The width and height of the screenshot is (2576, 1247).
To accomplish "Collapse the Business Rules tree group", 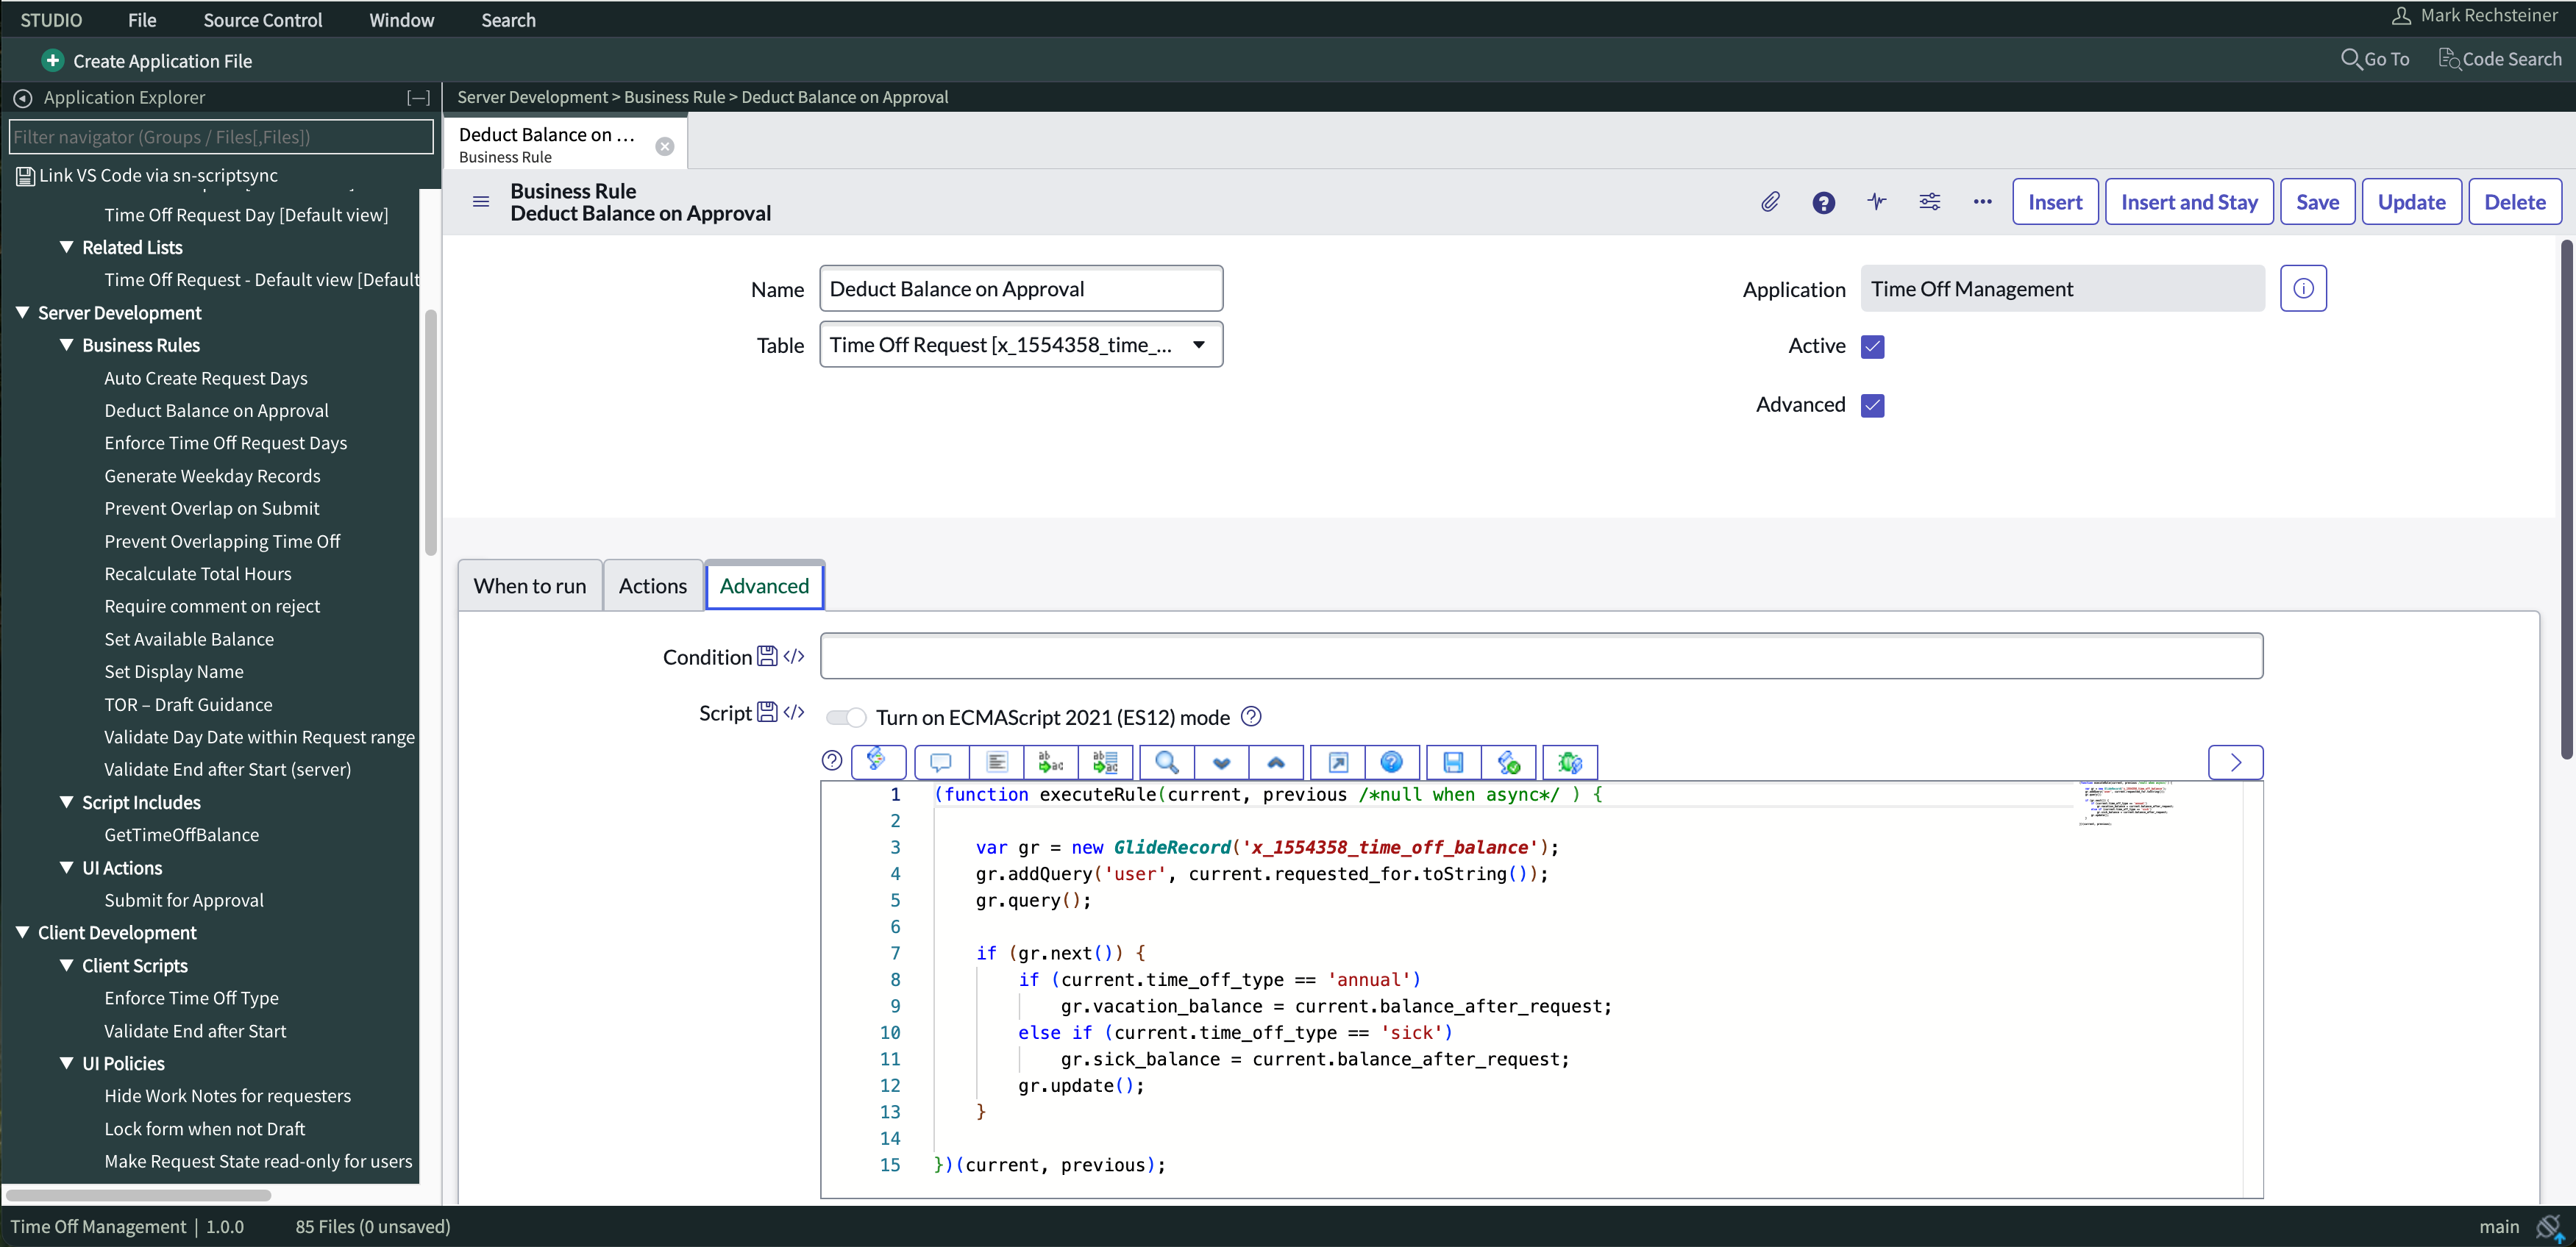I will (66, 345).
